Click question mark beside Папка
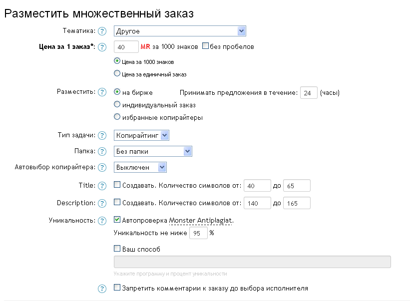410x301 pixels. 102,152
